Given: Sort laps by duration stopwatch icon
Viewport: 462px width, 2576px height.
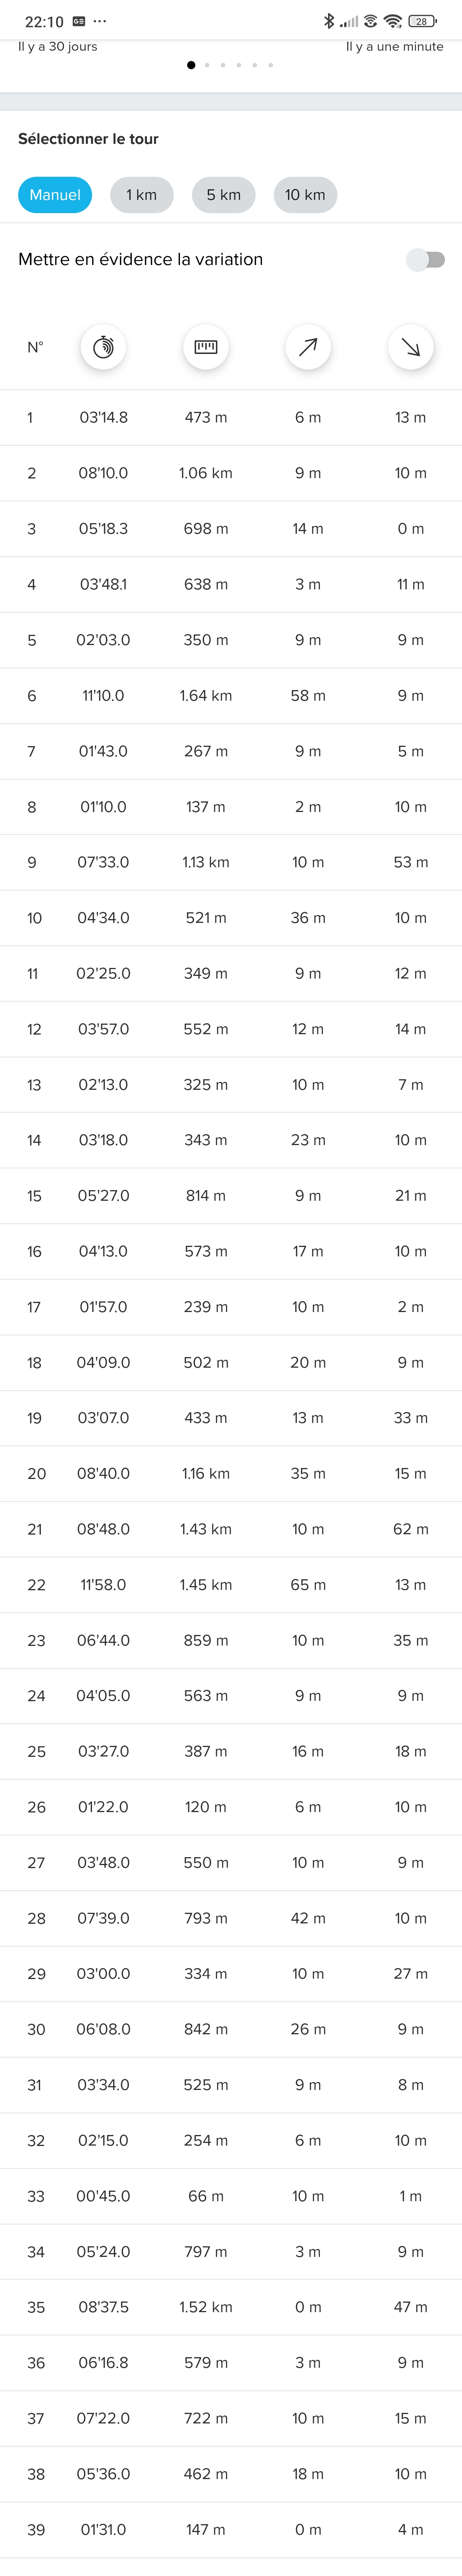Looking at the screenshot, I should click(x=103, y=347).
